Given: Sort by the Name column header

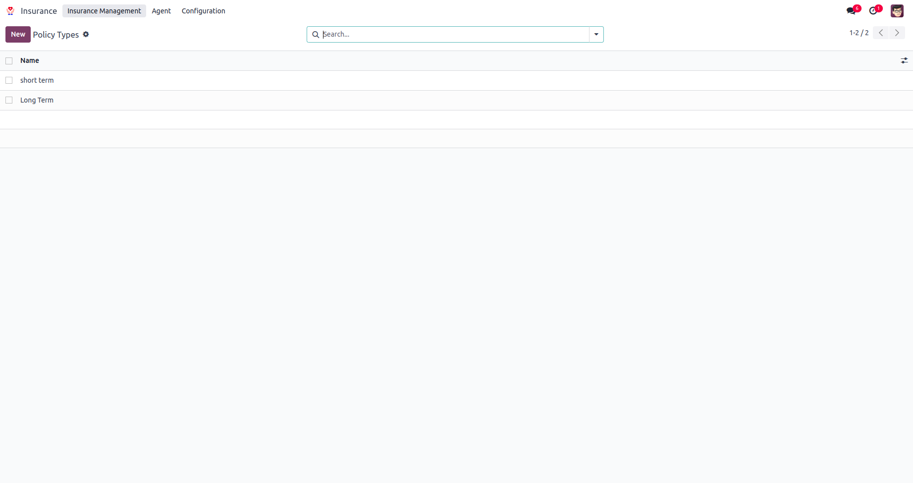Looking at the screenshot, I should click(x=30, y=60).
